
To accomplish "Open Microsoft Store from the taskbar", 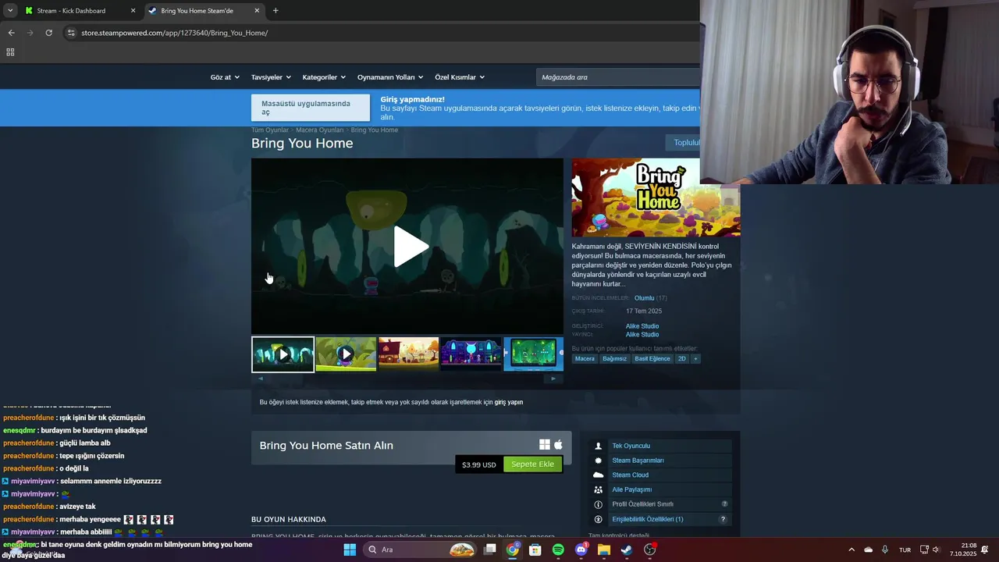I will point(535,550).
